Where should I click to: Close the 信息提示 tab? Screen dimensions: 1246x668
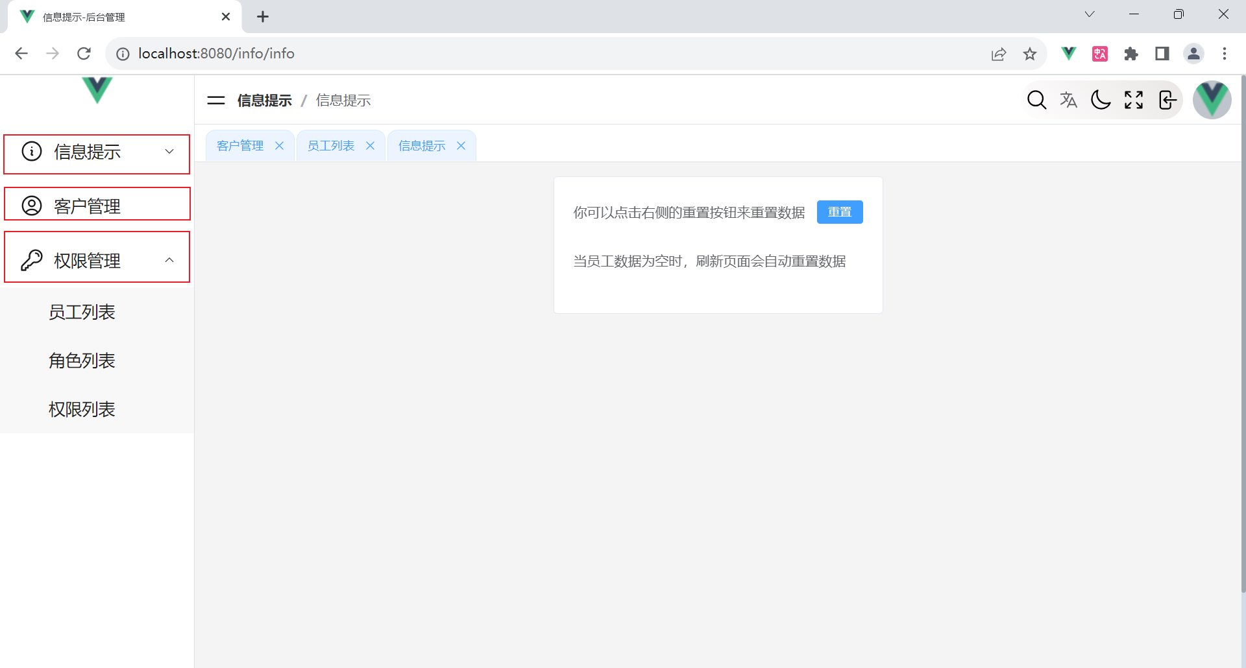coord(461,146)
